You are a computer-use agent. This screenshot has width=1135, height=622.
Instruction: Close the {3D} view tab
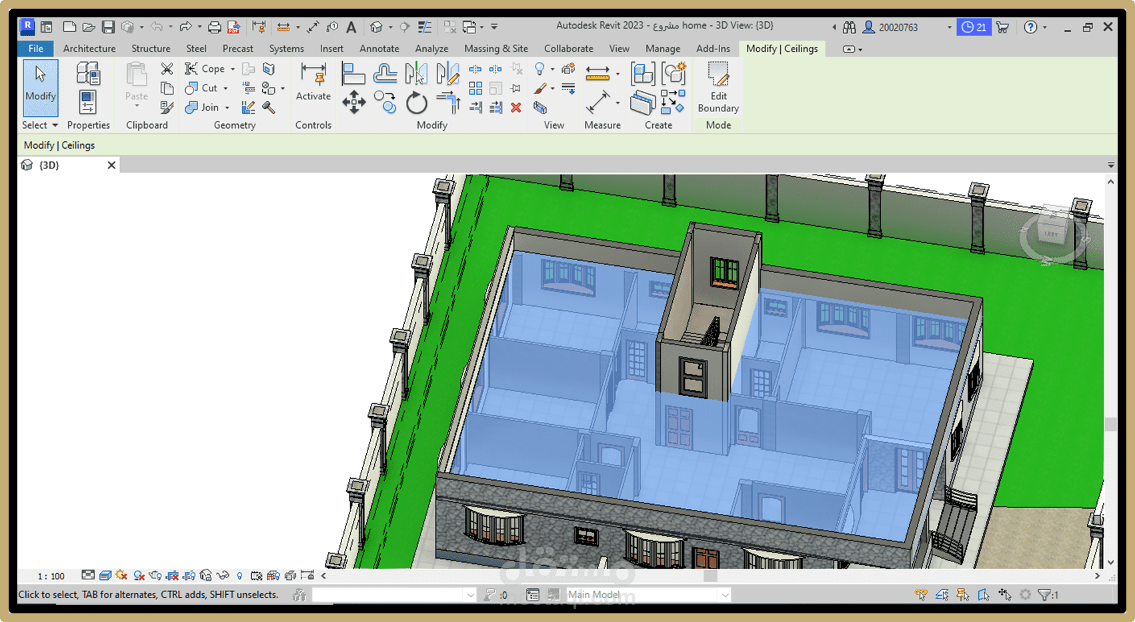point(111,165)
